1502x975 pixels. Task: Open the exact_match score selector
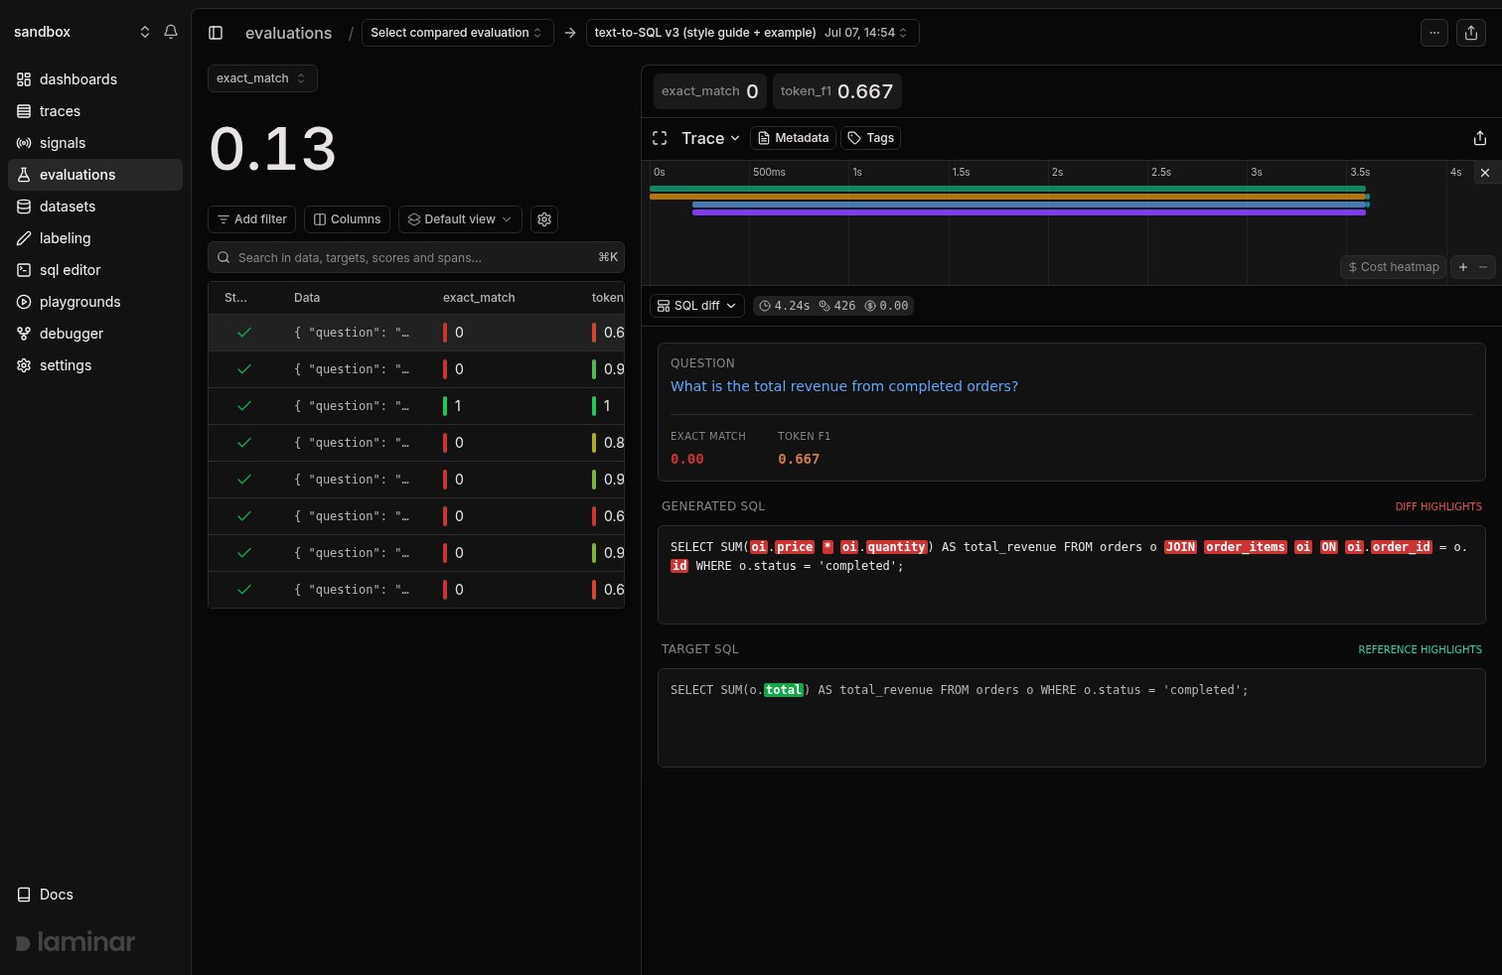coord(262,78)
